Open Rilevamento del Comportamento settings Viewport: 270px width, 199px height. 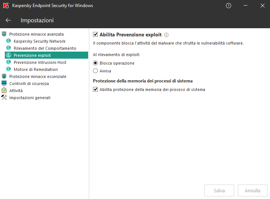click(x=45, y=48)
